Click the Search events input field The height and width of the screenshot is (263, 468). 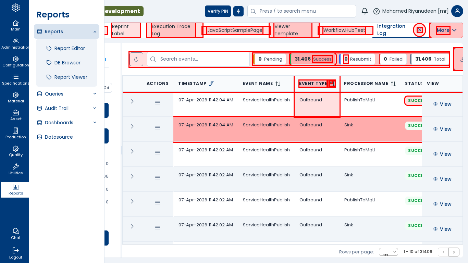tap(202, 59)
